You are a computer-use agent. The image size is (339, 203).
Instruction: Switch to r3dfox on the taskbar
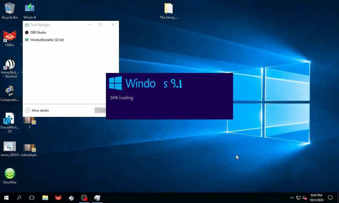coord(58,198)
